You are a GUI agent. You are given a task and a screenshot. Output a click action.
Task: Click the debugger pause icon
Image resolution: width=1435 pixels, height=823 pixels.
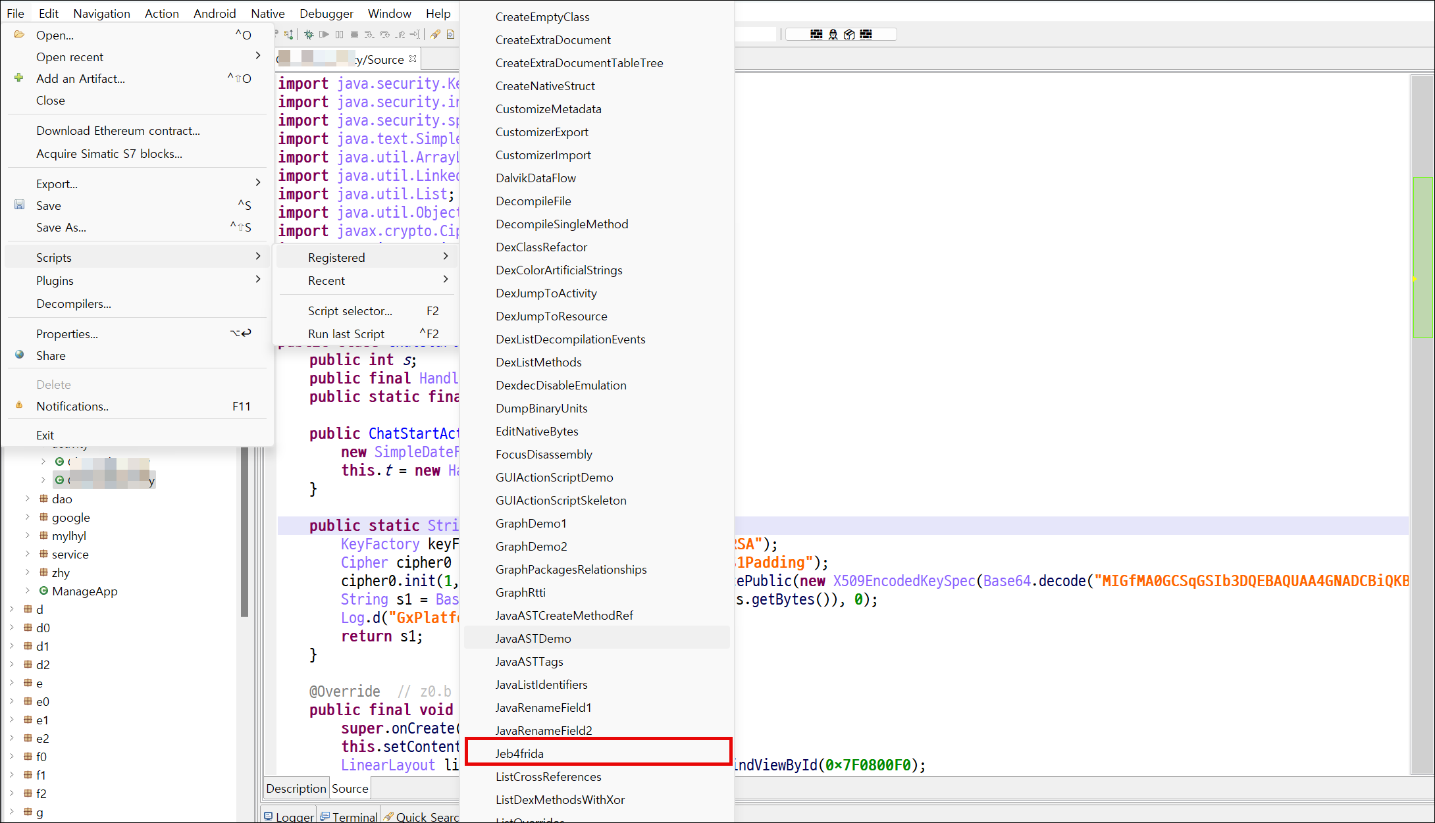pos(339,35)
